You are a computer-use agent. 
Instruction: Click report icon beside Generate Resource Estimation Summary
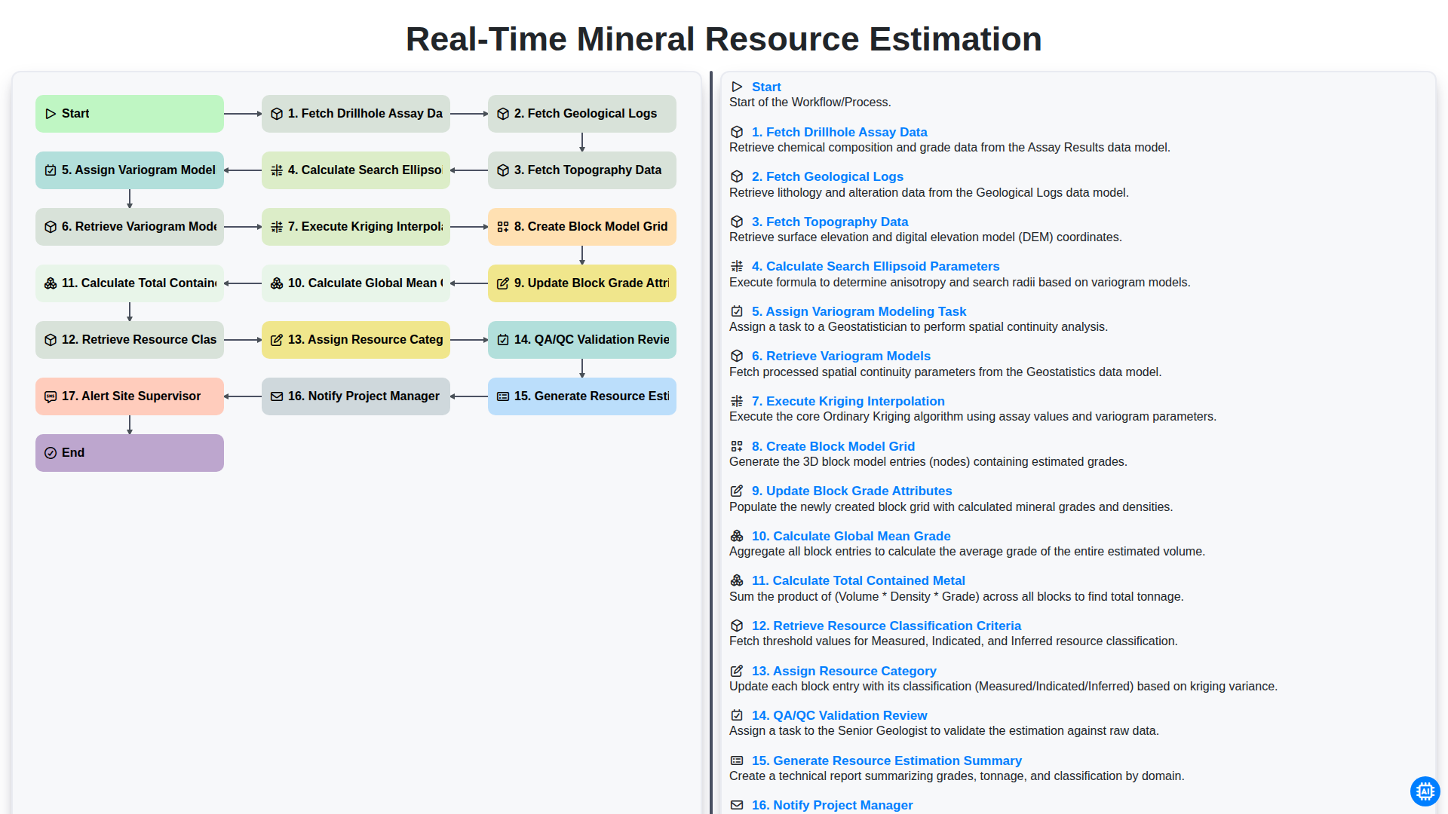click(x=737, y=760)
